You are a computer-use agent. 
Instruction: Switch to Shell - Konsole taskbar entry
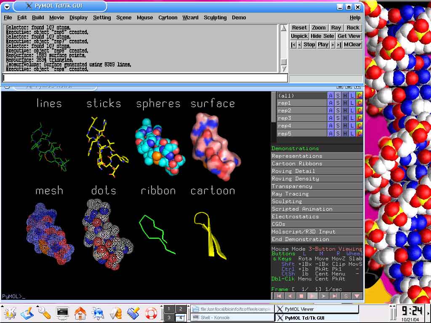pos(232,318)
